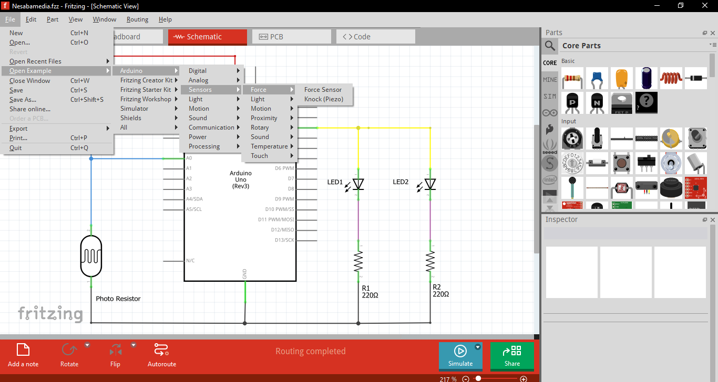
Task: Open the Force Sensor example
Action: coord(323,90)
